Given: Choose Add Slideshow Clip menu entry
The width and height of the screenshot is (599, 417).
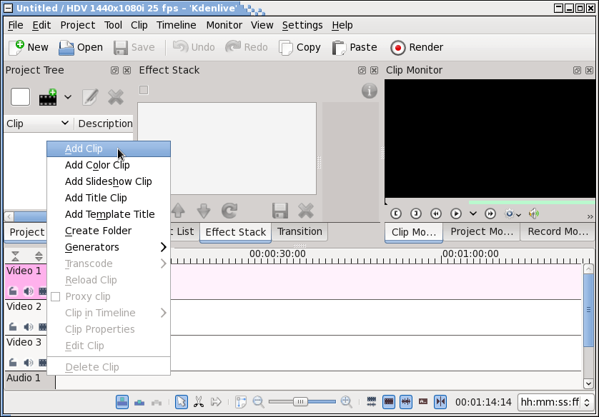Looking at the screenshot, I should (109, 181).
